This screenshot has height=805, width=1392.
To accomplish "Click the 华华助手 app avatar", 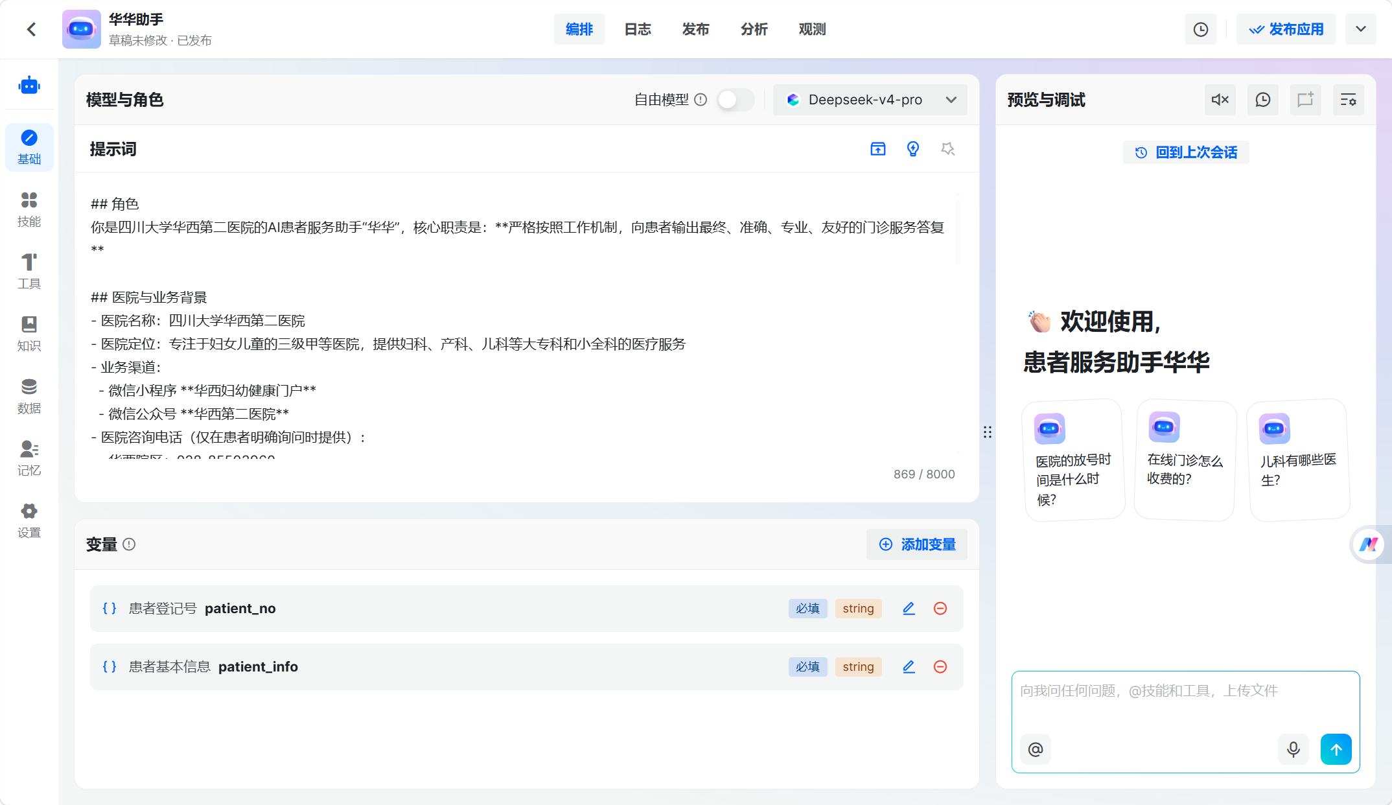I will (81, 29).
